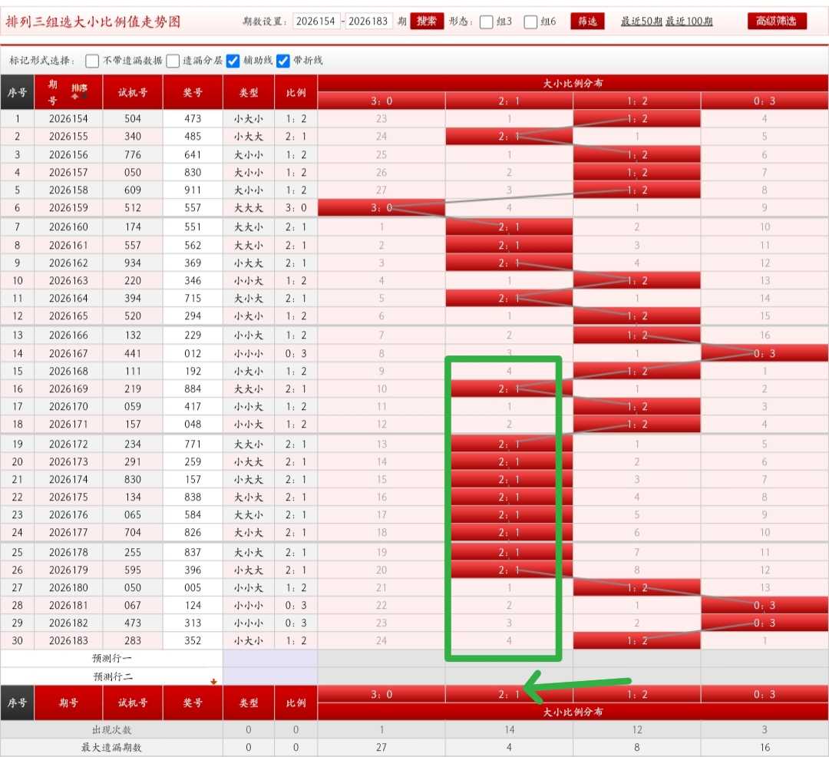Click the top 比例 column header
The image size is (829, 757).
click(x=296, y=92)
